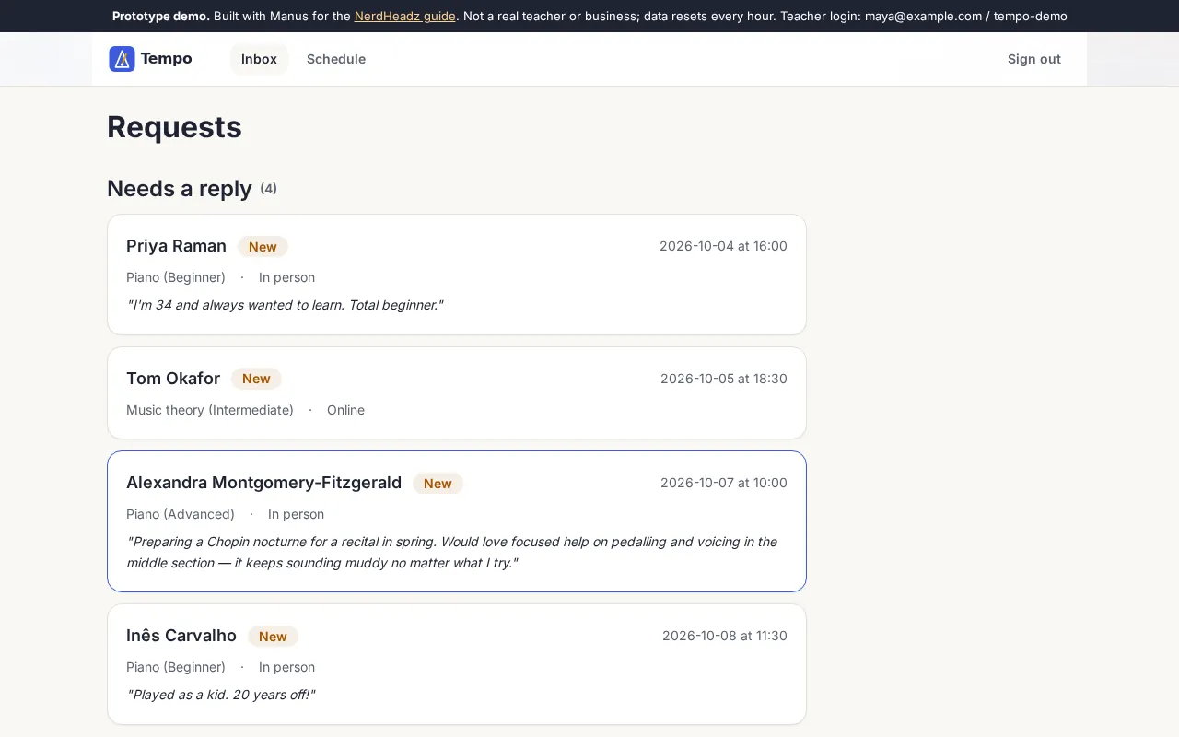Sign out of the account
The height and width of the screenshot is (737, 1179).
pos(1033,59)
